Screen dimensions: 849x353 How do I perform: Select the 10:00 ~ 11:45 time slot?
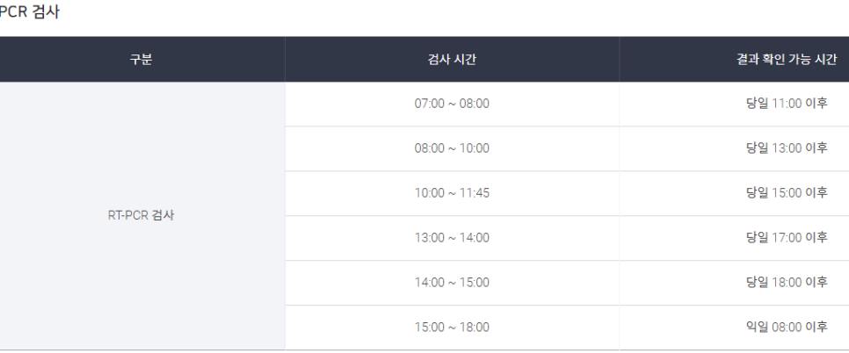pyautogui.click(x=452, y=193)
